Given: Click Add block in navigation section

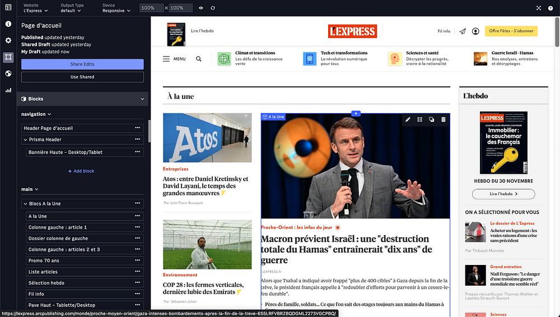Looking at the screenshot, I should [x=81, y=171].
